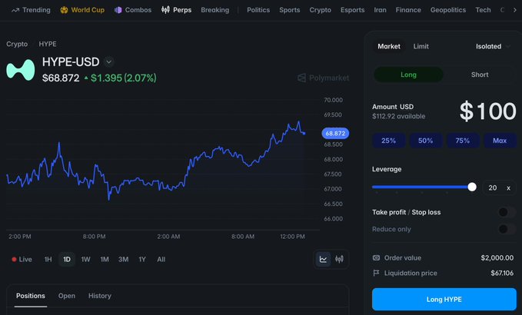Select the Long side option
522x315 pixels.
[408, 75]
